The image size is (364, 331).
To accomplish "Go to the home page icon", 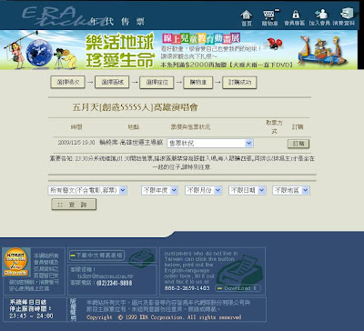I will (x=246, y=18).
